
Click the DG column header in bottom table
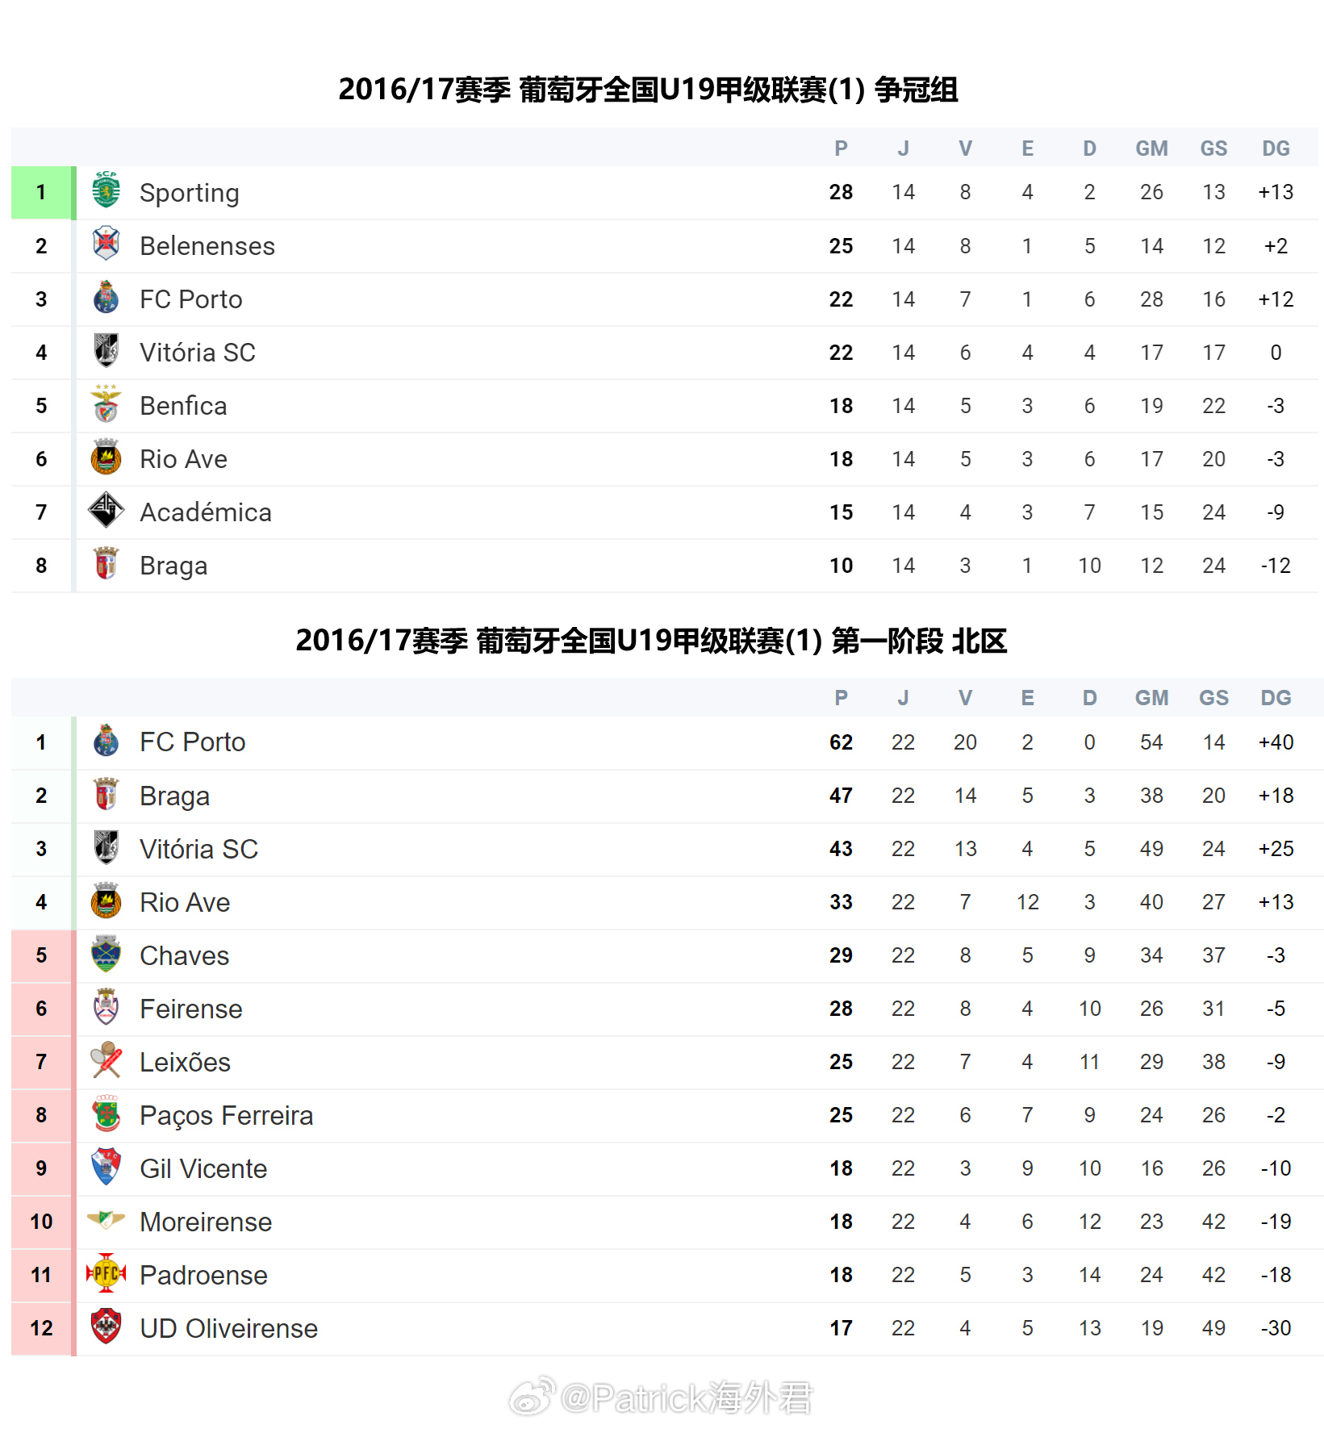(x=1276, y=698)
